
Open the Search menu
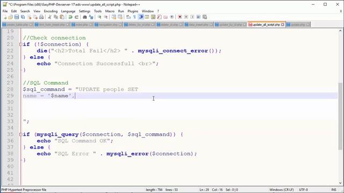tap(25, 11)
